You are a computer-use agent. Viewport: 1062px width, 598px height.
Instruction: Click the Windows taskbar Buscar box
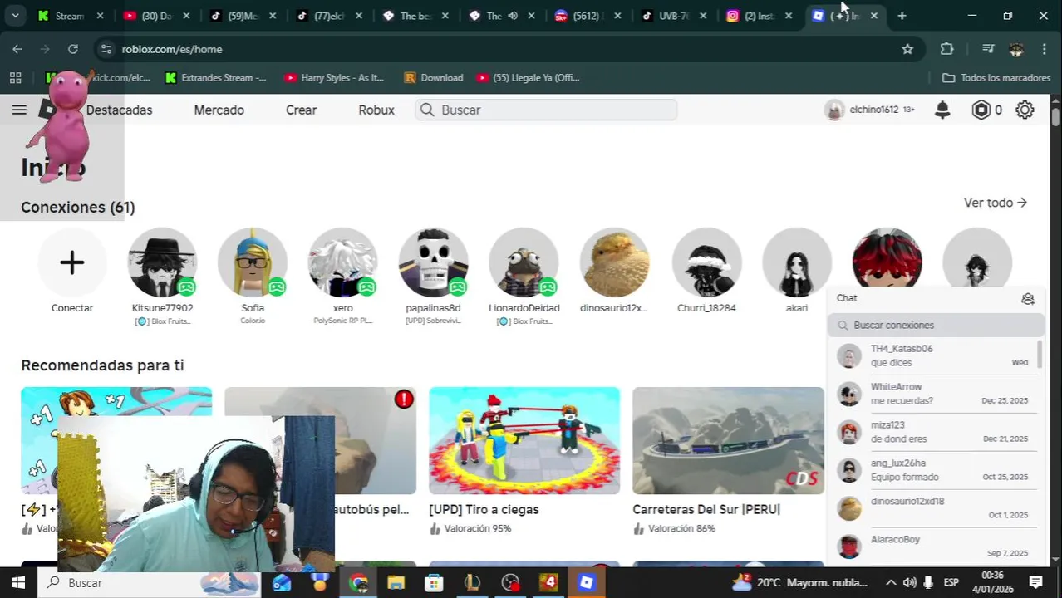(x=150, y=583)
